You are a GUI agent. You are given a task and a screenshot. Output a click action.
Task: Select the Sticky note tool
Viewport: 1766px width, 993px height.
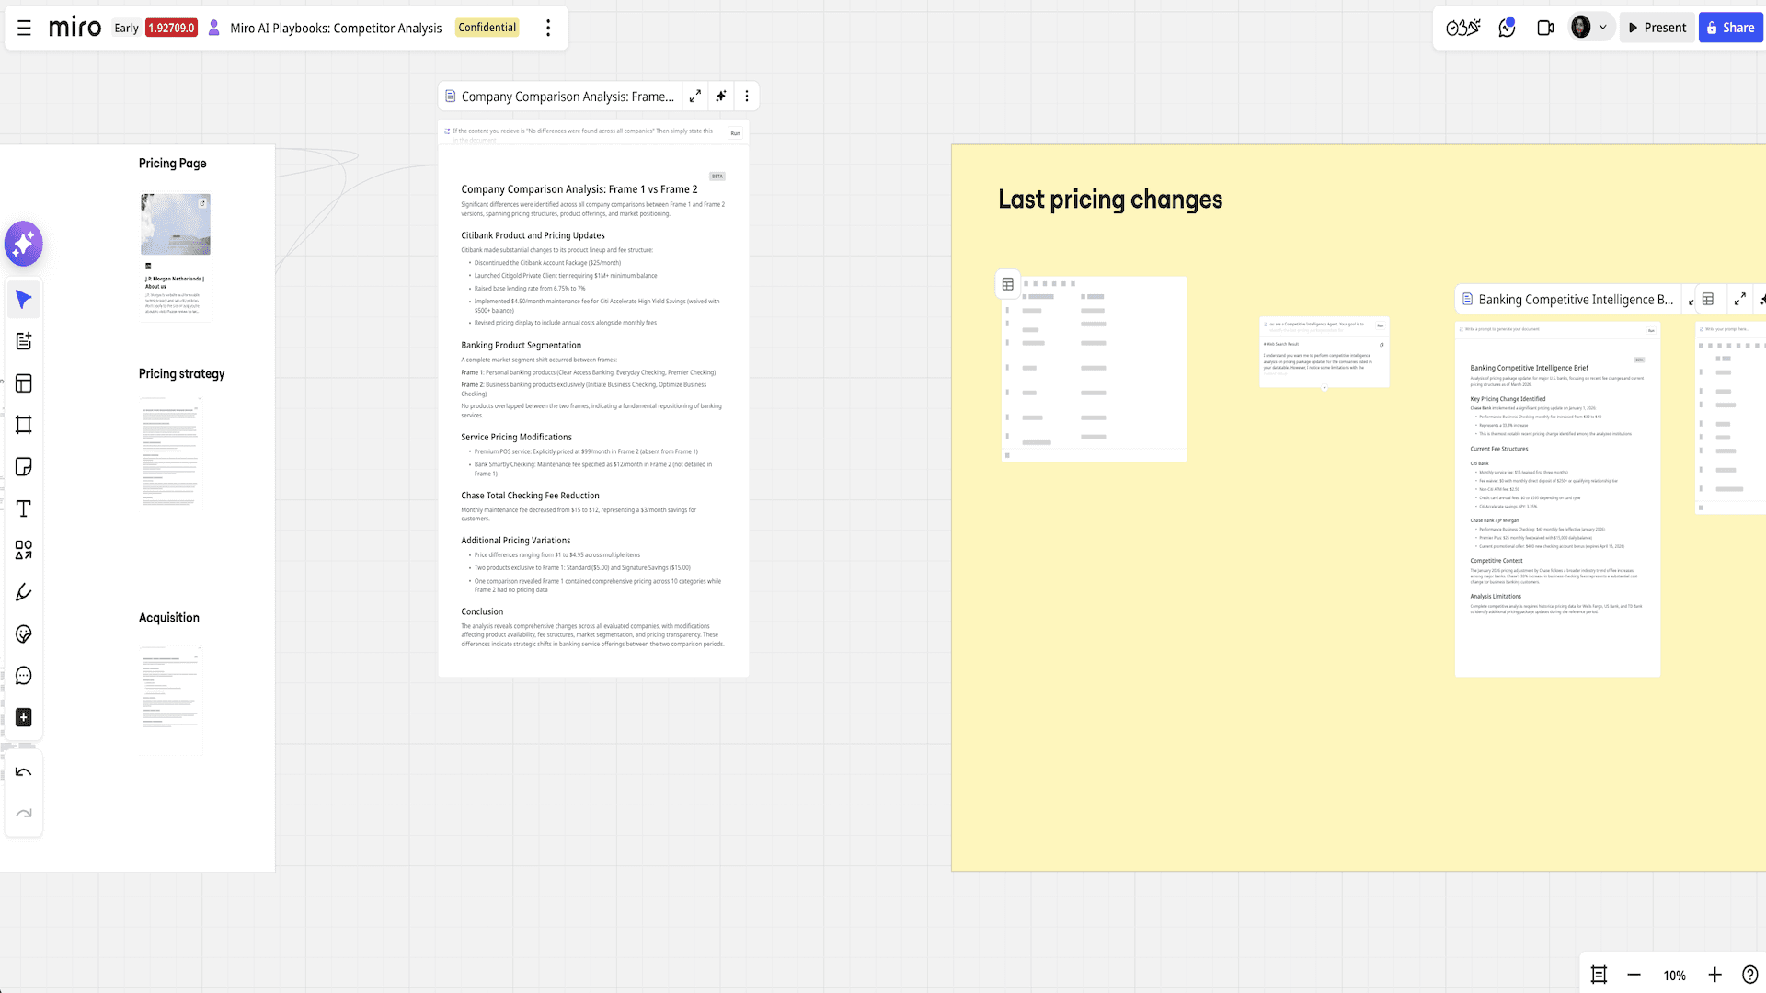click(x=24, y=467)
